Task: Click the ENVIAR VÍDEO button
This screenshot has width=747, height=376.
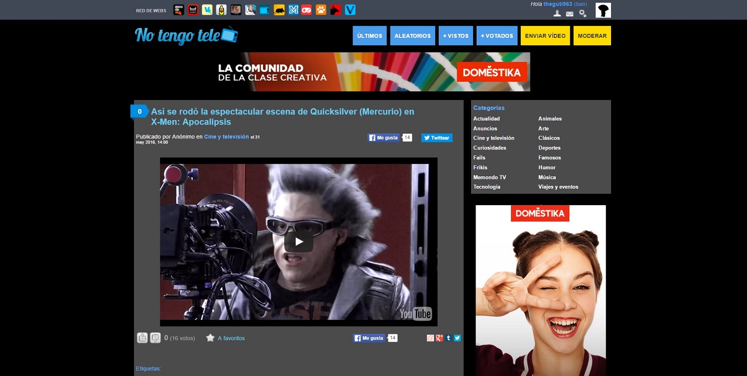Action: click(545, 36)
